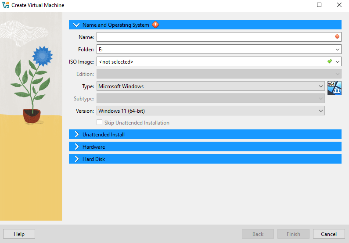
Task: Click the Windows 11 x64 OS icon
Action: pos(335,88)
